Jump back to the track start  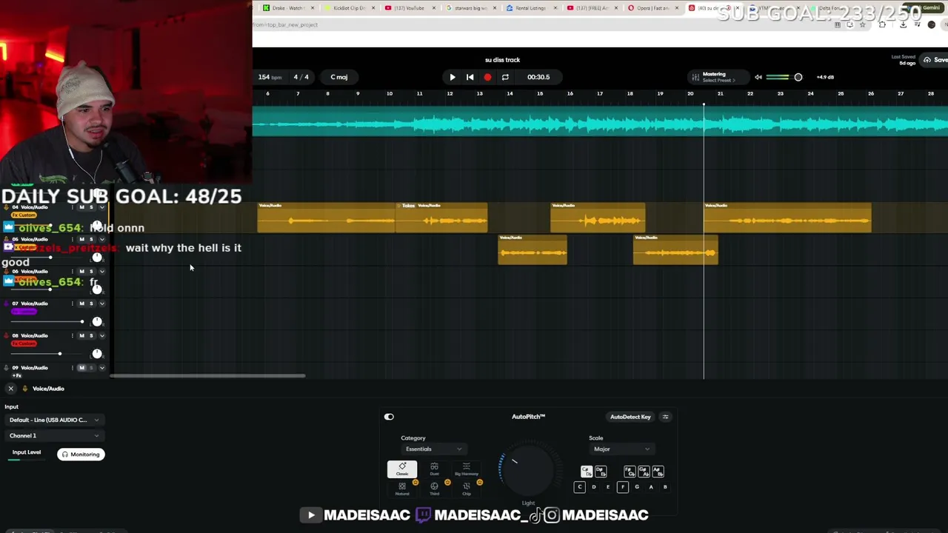(x=470, y=77)
